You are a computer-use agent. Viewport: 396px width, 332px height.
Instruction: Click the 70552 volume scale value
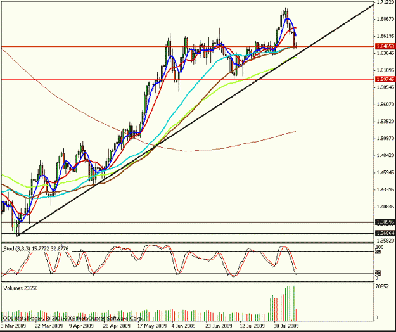(382, 286)
